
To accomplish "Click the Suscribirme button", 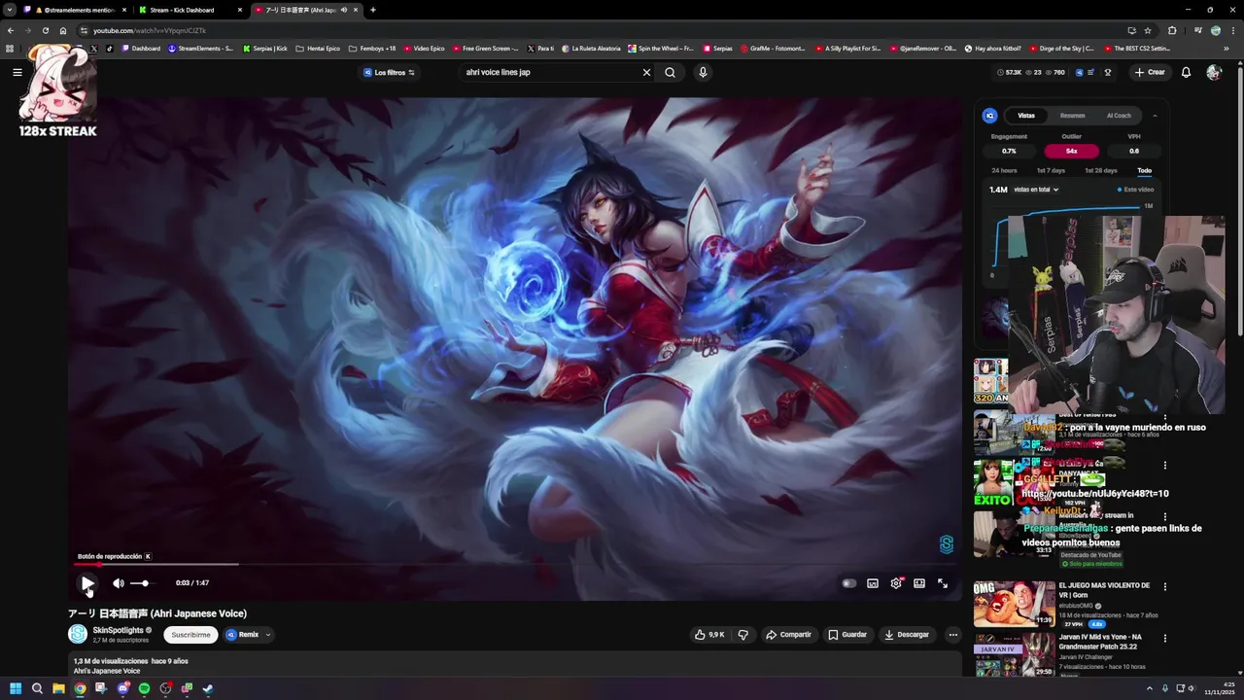I will click(x=190, y=635).
